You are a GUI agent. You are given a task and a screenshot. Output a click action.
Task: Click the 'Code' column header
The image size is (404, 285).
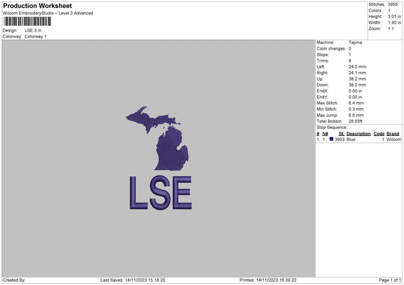coord(379,134)
